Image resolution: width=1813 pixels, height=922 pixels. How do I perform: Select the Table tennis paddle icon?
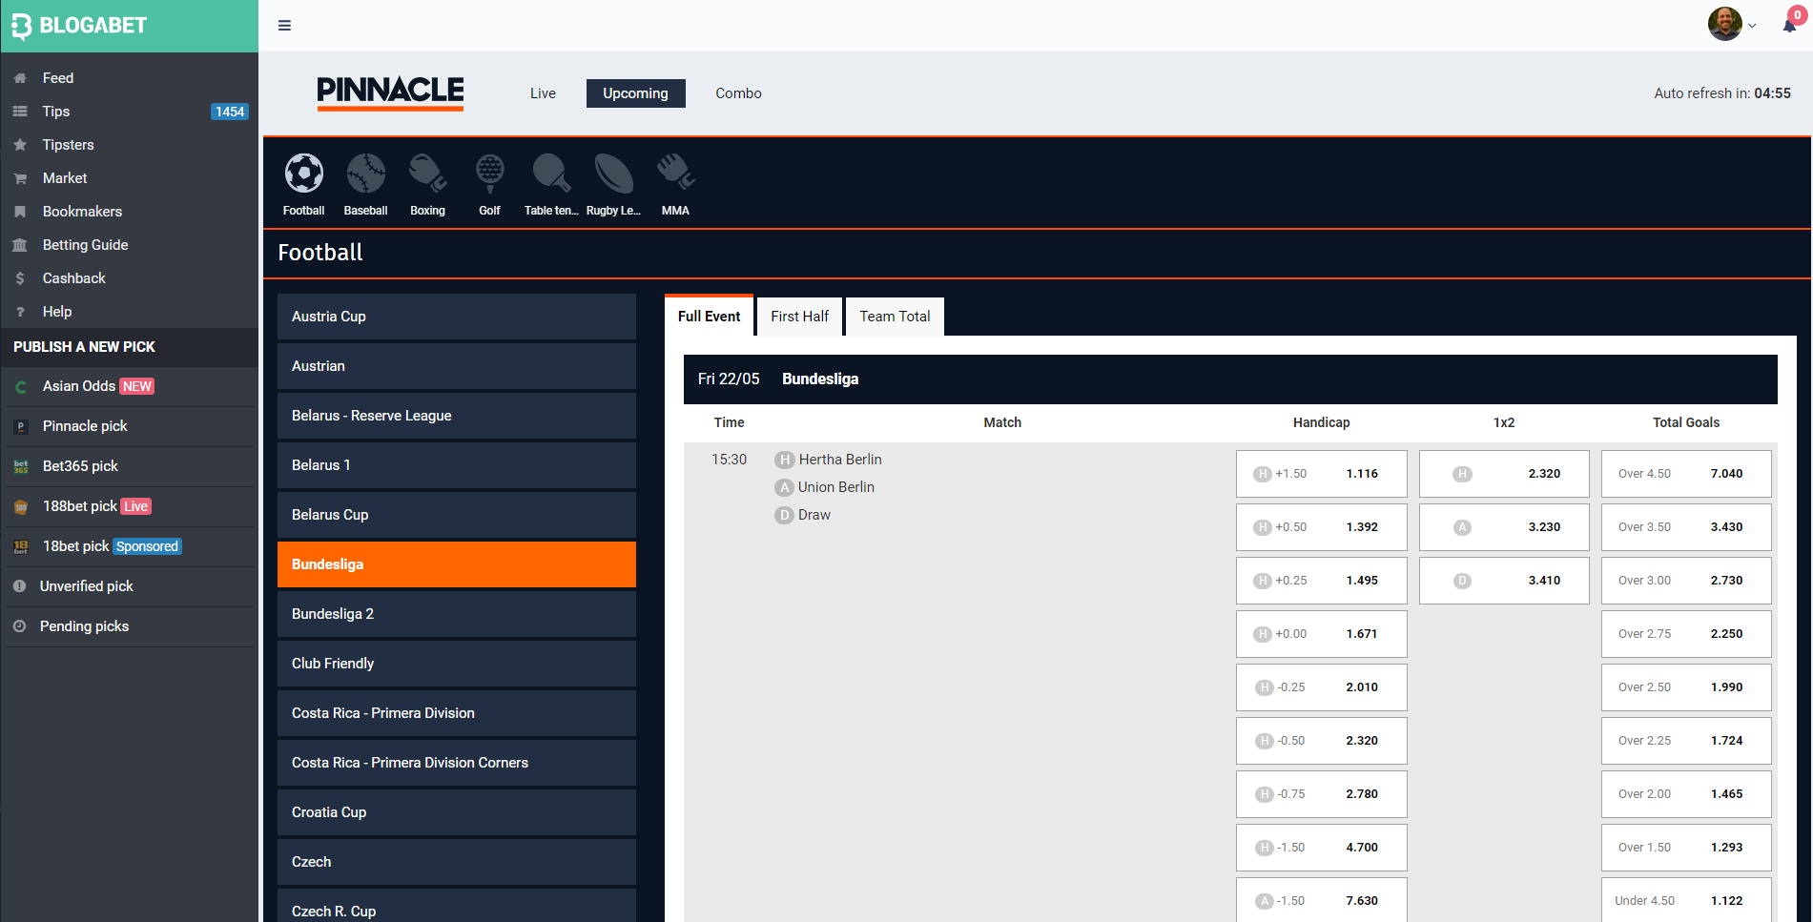tap(551, 174)
